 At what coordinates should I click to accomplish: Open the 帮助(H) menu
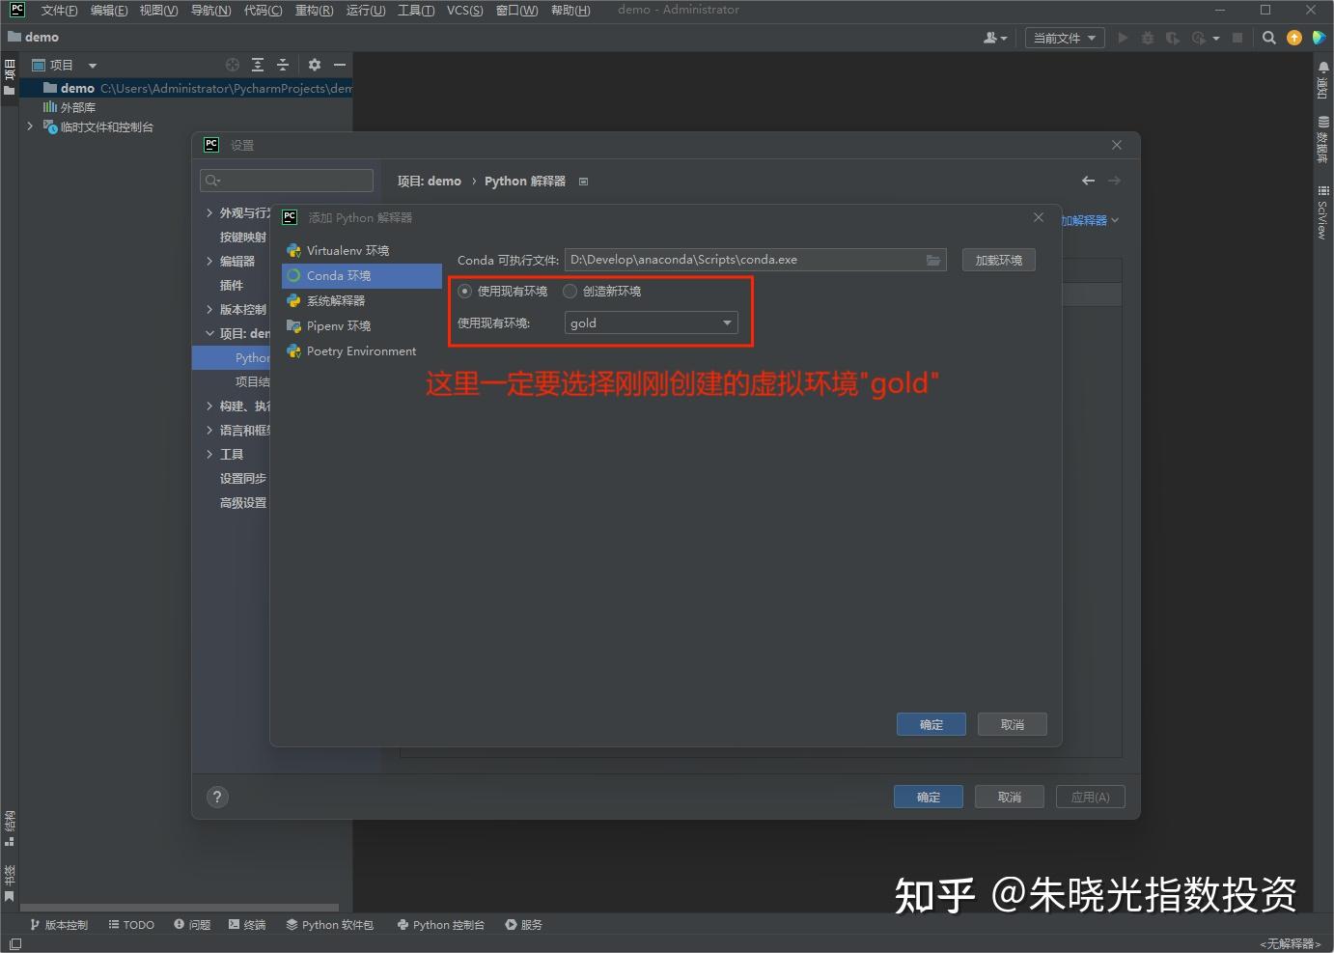tap(570, 11)
